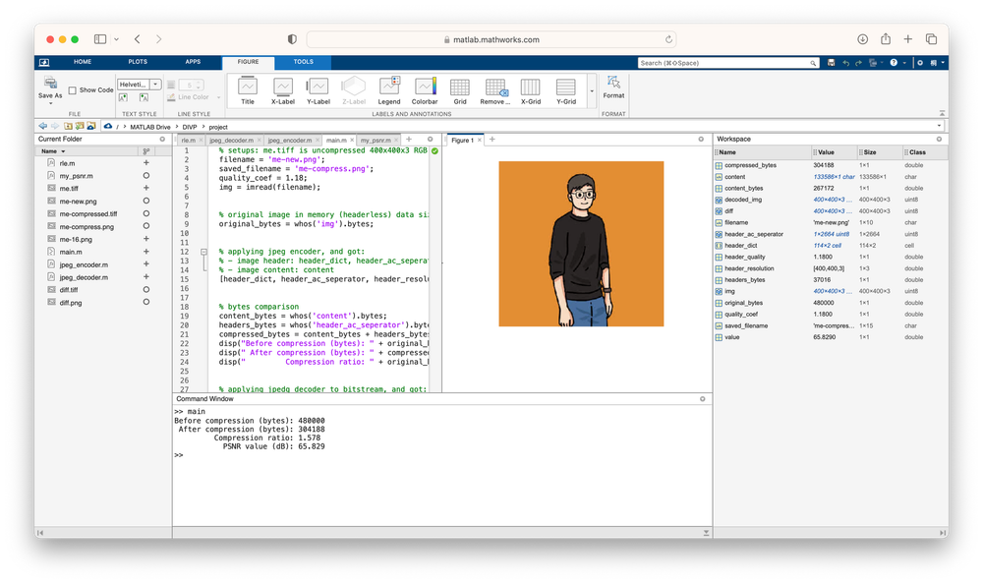Click the Undo arrow in the quick toolbar

click(846, 62)
